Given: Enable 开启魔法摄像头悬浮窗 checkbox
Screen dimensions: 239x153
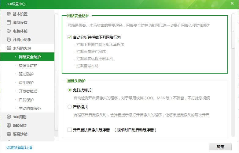Looking at the screenshot, I should click(x=70, y=130).
